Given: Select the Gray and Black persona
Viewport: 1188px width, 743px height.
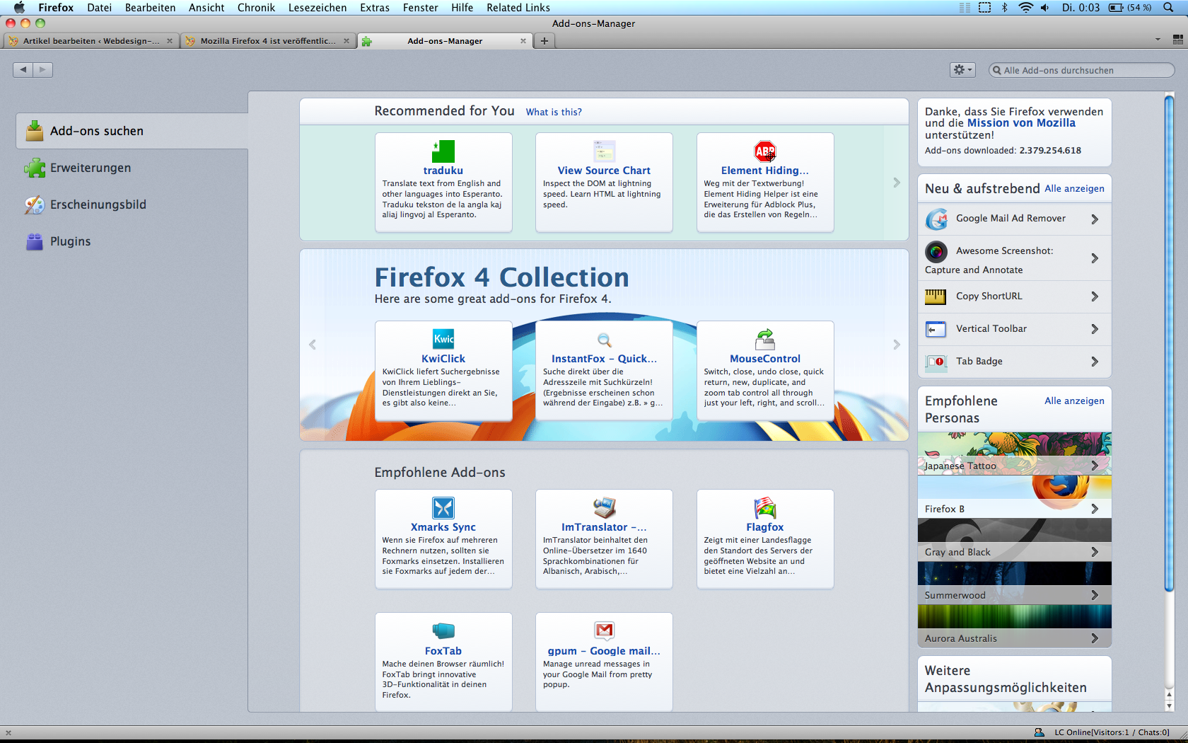Looking at the screenshot, I should 1014,540.
